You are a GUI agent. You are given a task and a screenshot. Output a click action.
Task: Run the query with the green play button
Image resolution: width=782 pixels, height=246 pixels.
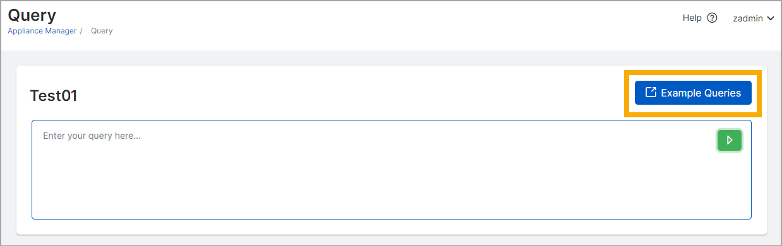pos(729,140)
